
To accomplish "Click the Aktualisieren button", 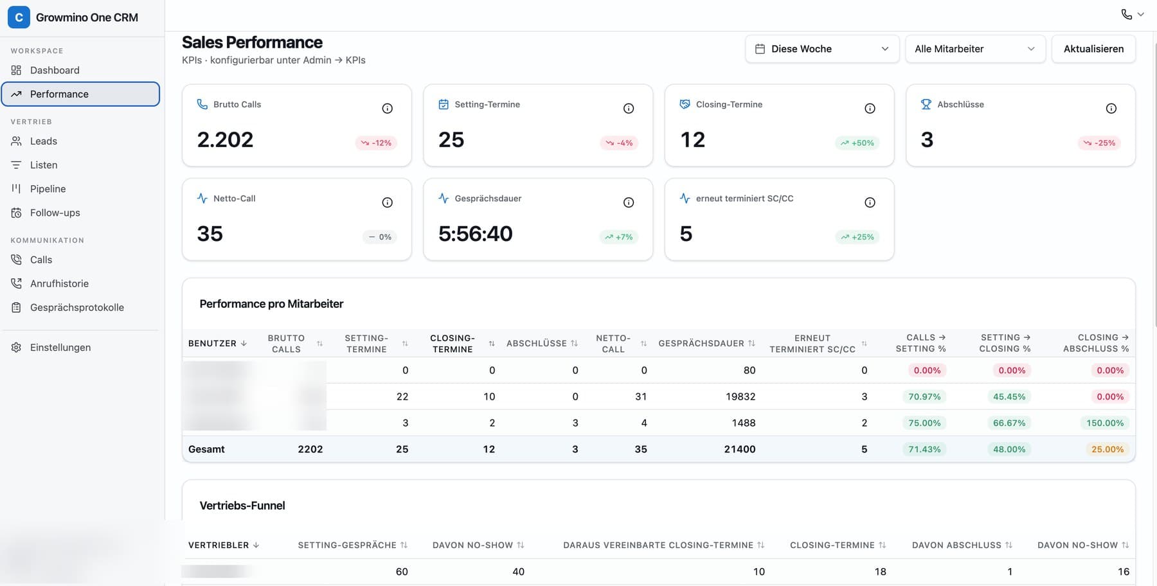I will point(1093,49).
